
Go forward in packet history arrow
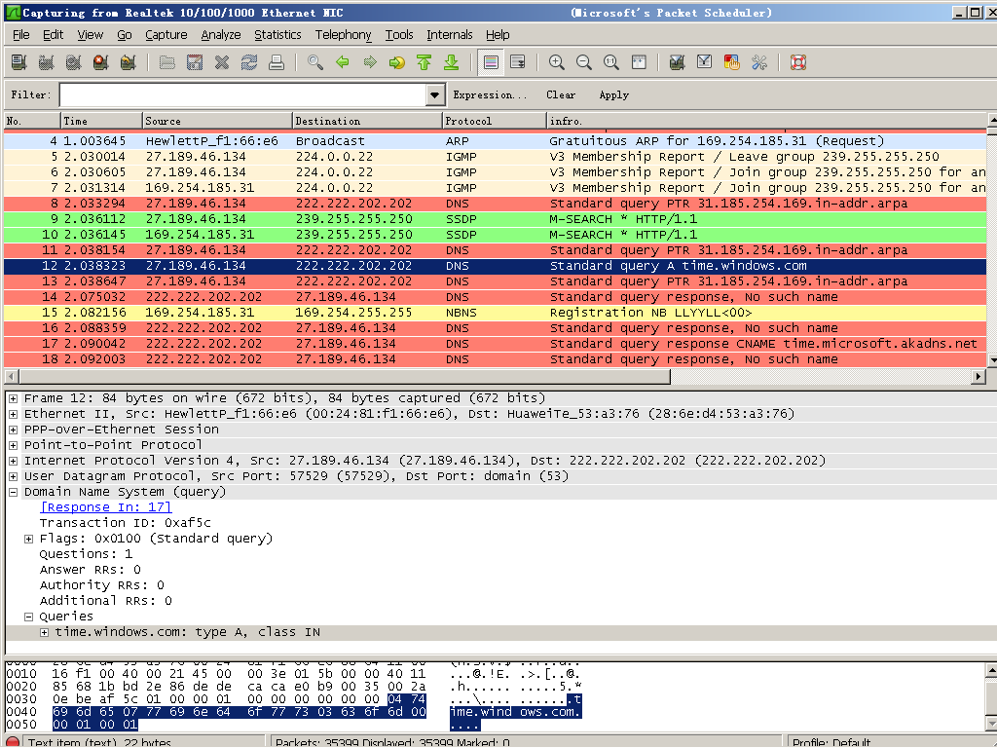[369, 62]
